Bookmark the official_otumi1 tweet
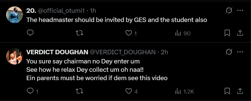This screenshot has width=251, height=101. click(x=227, y=33)
